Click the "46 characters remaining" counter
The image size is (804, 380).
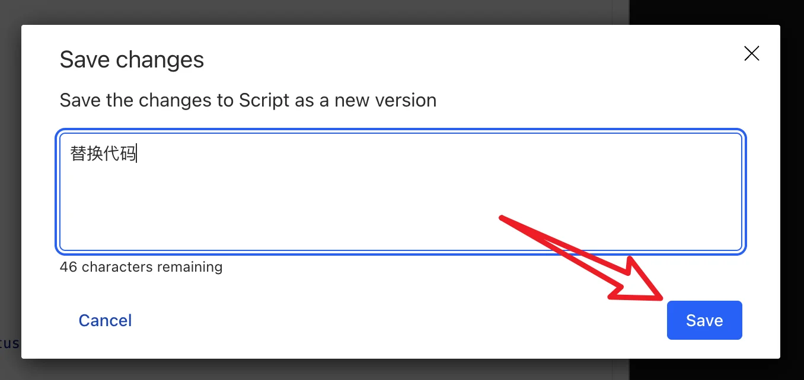click(x=141, y=267)
